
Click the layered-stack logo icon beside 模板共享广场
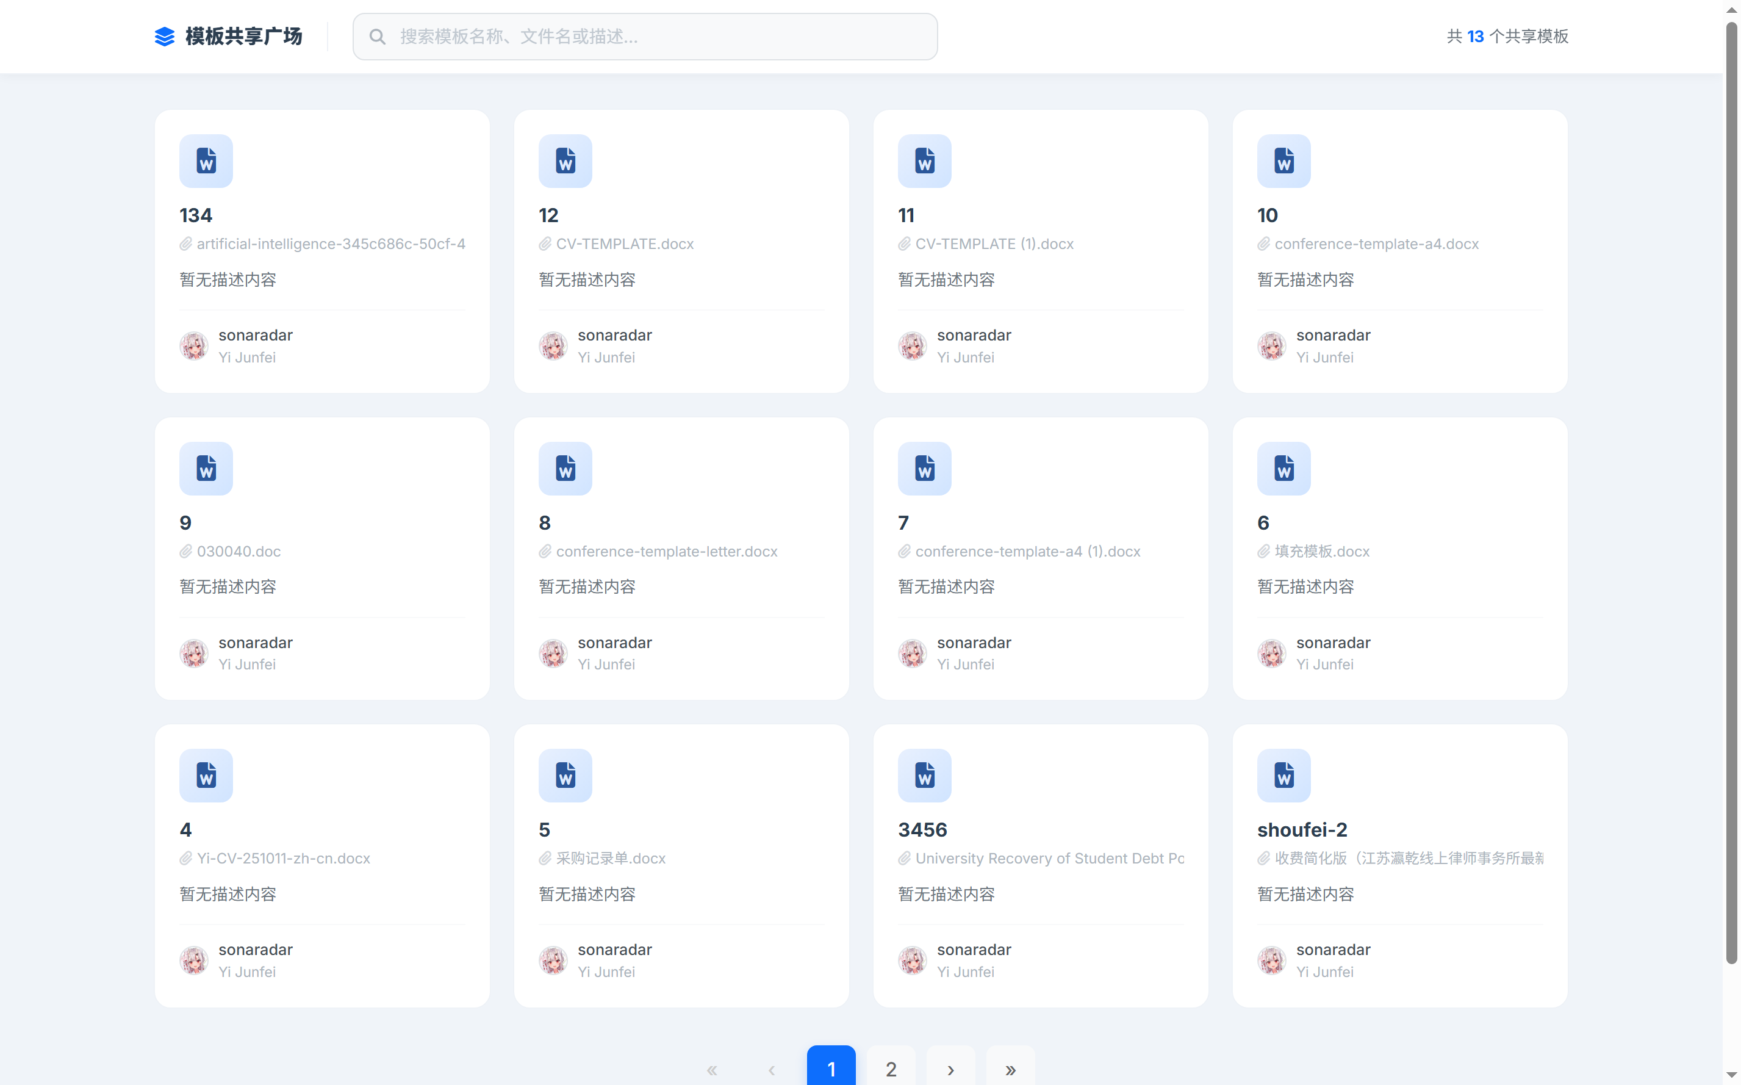pos(164,37)
